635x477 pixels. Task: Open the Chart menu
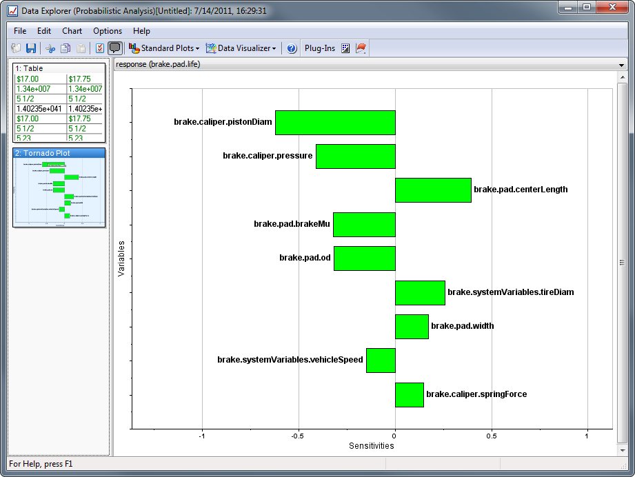pos(72,31)
